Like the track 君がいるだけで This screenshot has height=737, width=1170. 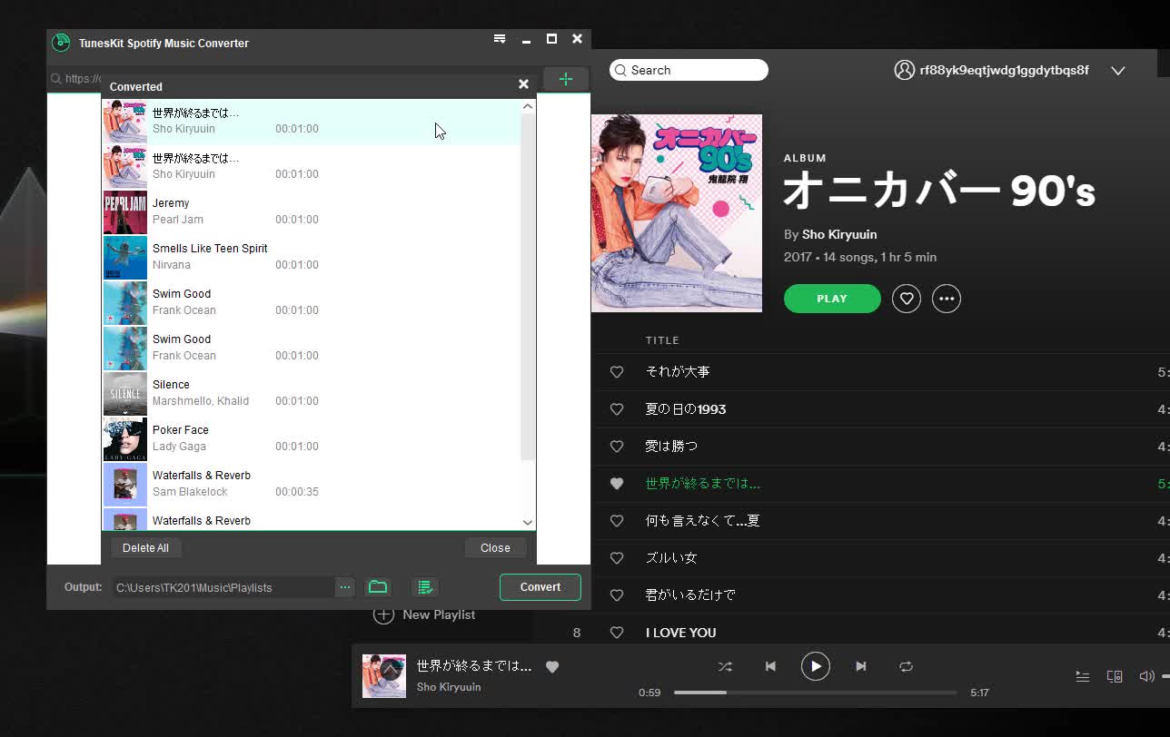(x=617, y=595)
